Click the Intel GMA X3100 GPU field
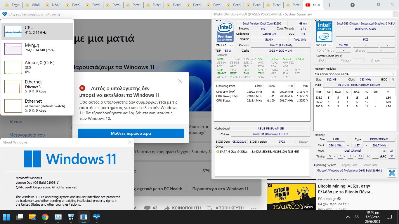399x224 pixels. click(365, 29)
